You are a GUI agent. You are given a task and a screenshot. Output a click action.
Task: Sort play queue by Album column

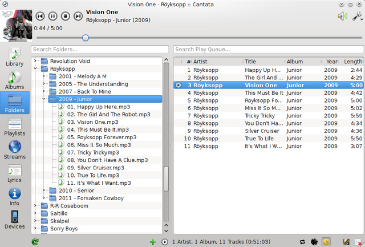pos(303,62)
